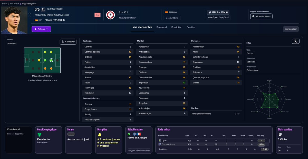308x159 pixels.
Task: Click the French flag in Sélectionnable card
Action: click(139, 134)
